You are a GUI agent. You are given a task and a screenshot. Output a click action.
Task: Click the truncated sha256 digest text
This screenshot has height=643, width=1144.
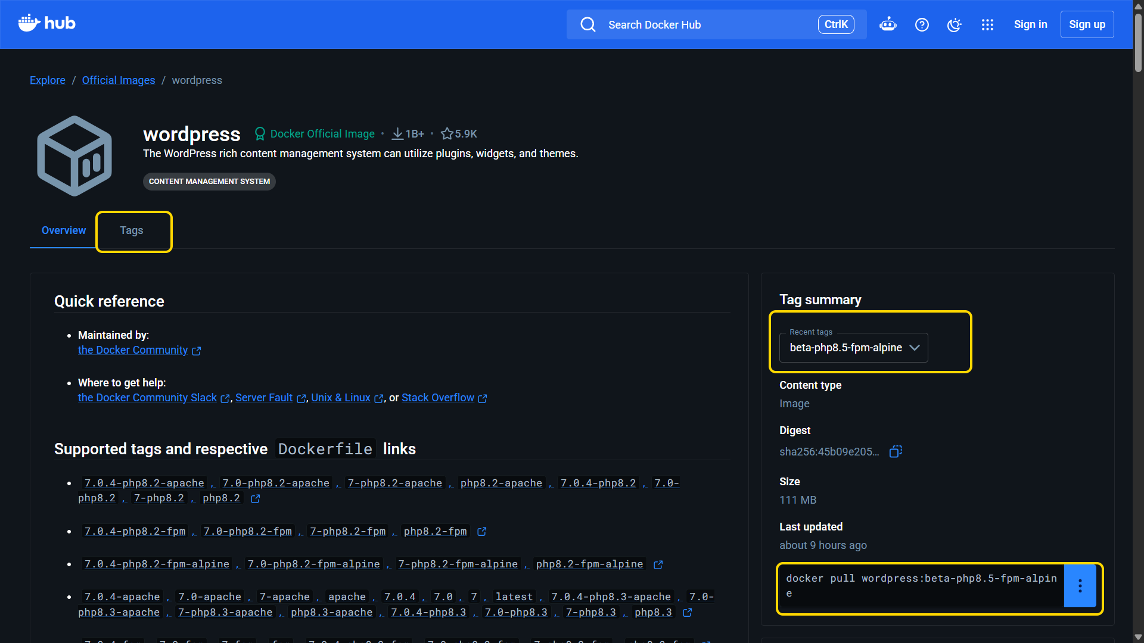pos(829,452)
